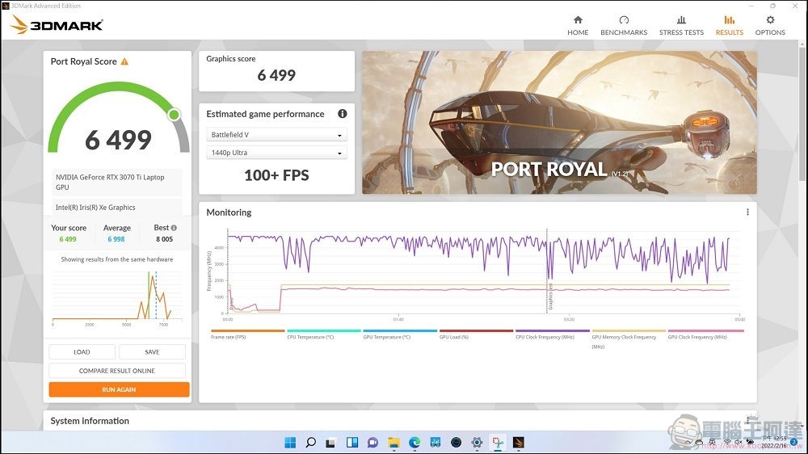Open the 1440p Ultra resolution dropdown
This screenshot has height=454, width=808.
276,153
